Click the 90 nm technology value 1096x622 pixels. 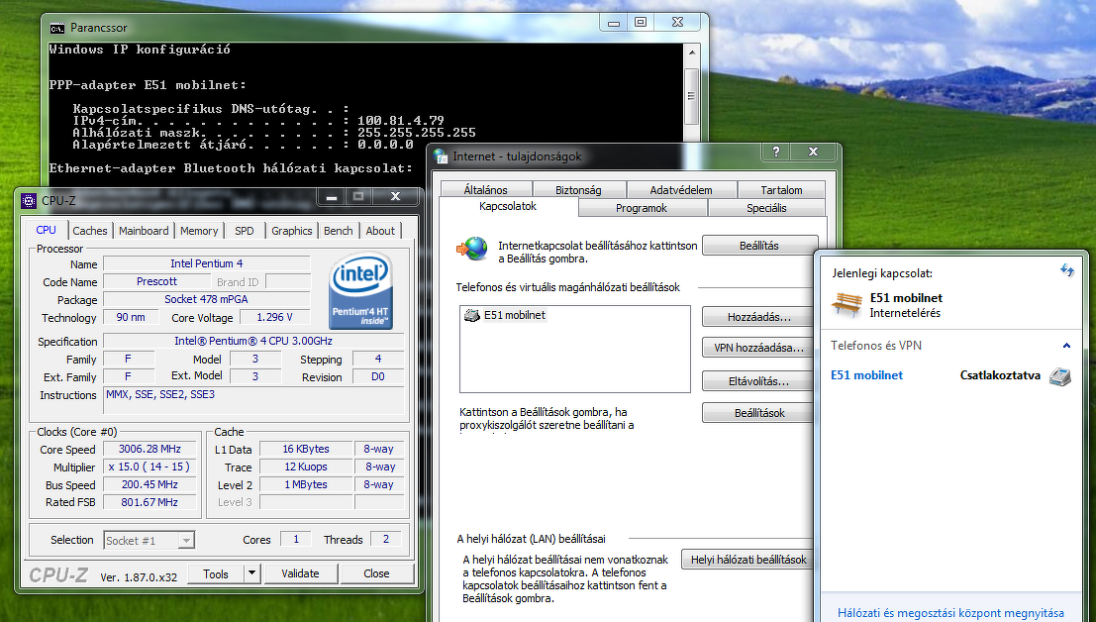131,317
